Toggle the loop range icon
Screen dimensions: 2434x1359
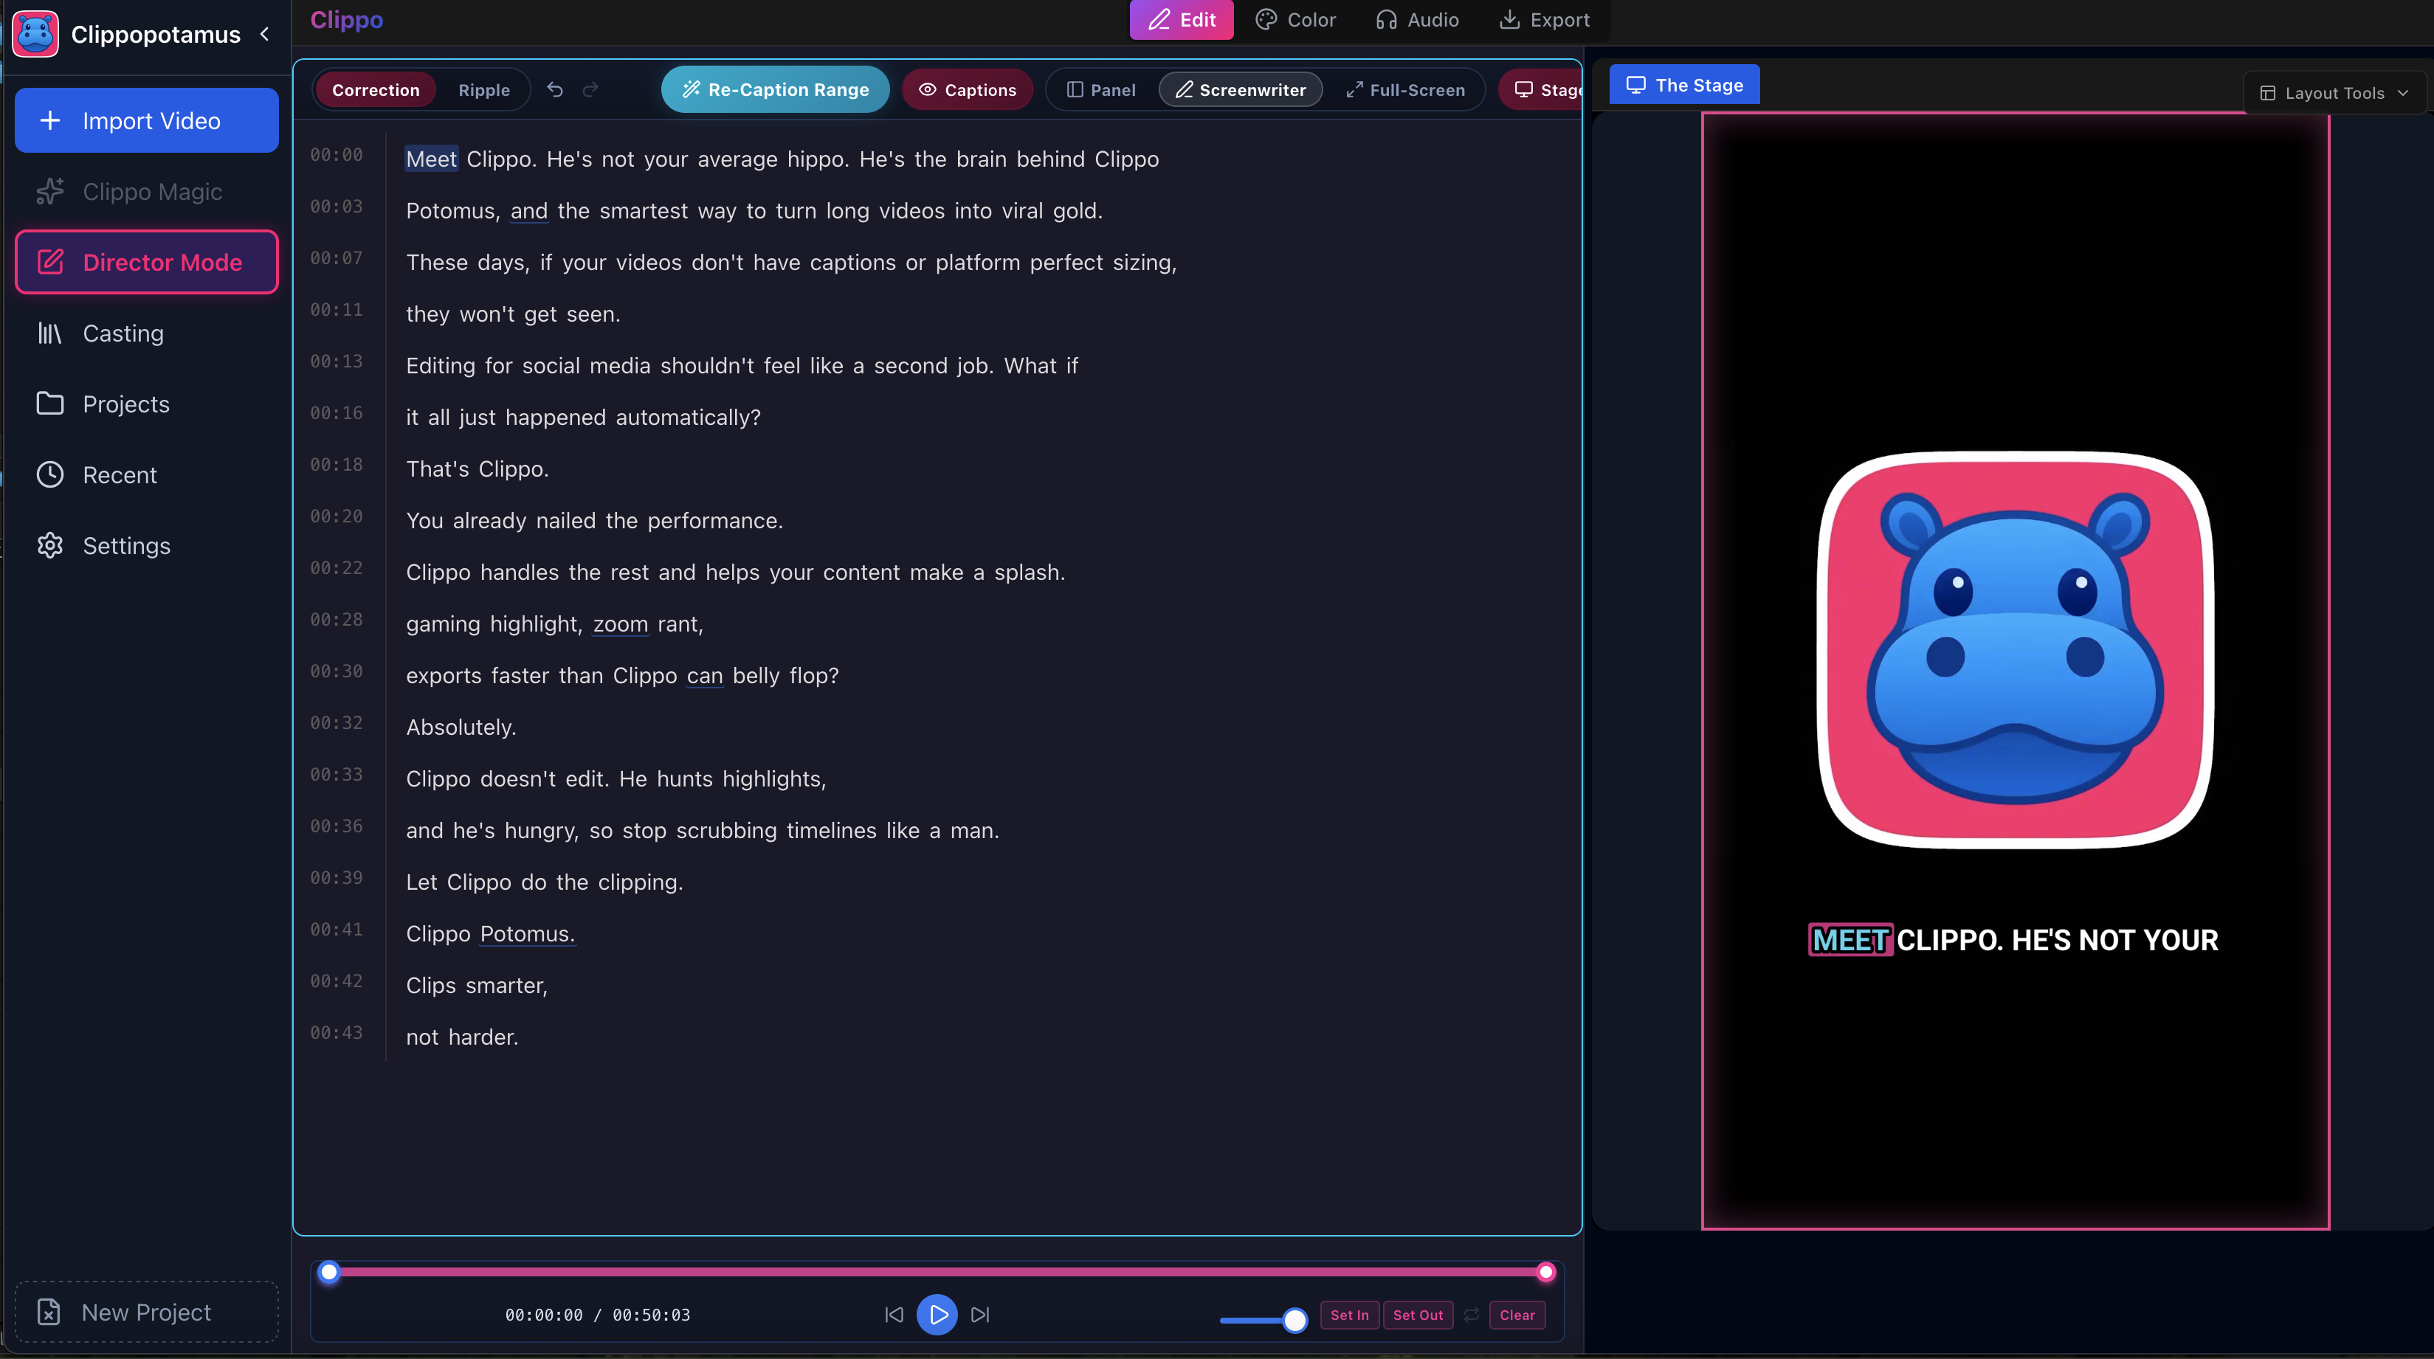tap(1471, 1315)
